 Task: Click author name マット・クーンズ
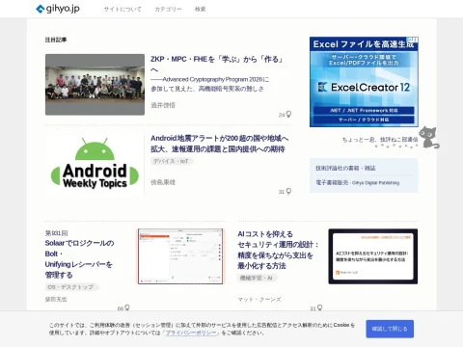(x=259, y=300)
